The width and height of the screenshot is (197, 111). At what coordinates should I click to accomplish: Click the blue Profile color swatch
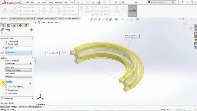tap(6, 48)
